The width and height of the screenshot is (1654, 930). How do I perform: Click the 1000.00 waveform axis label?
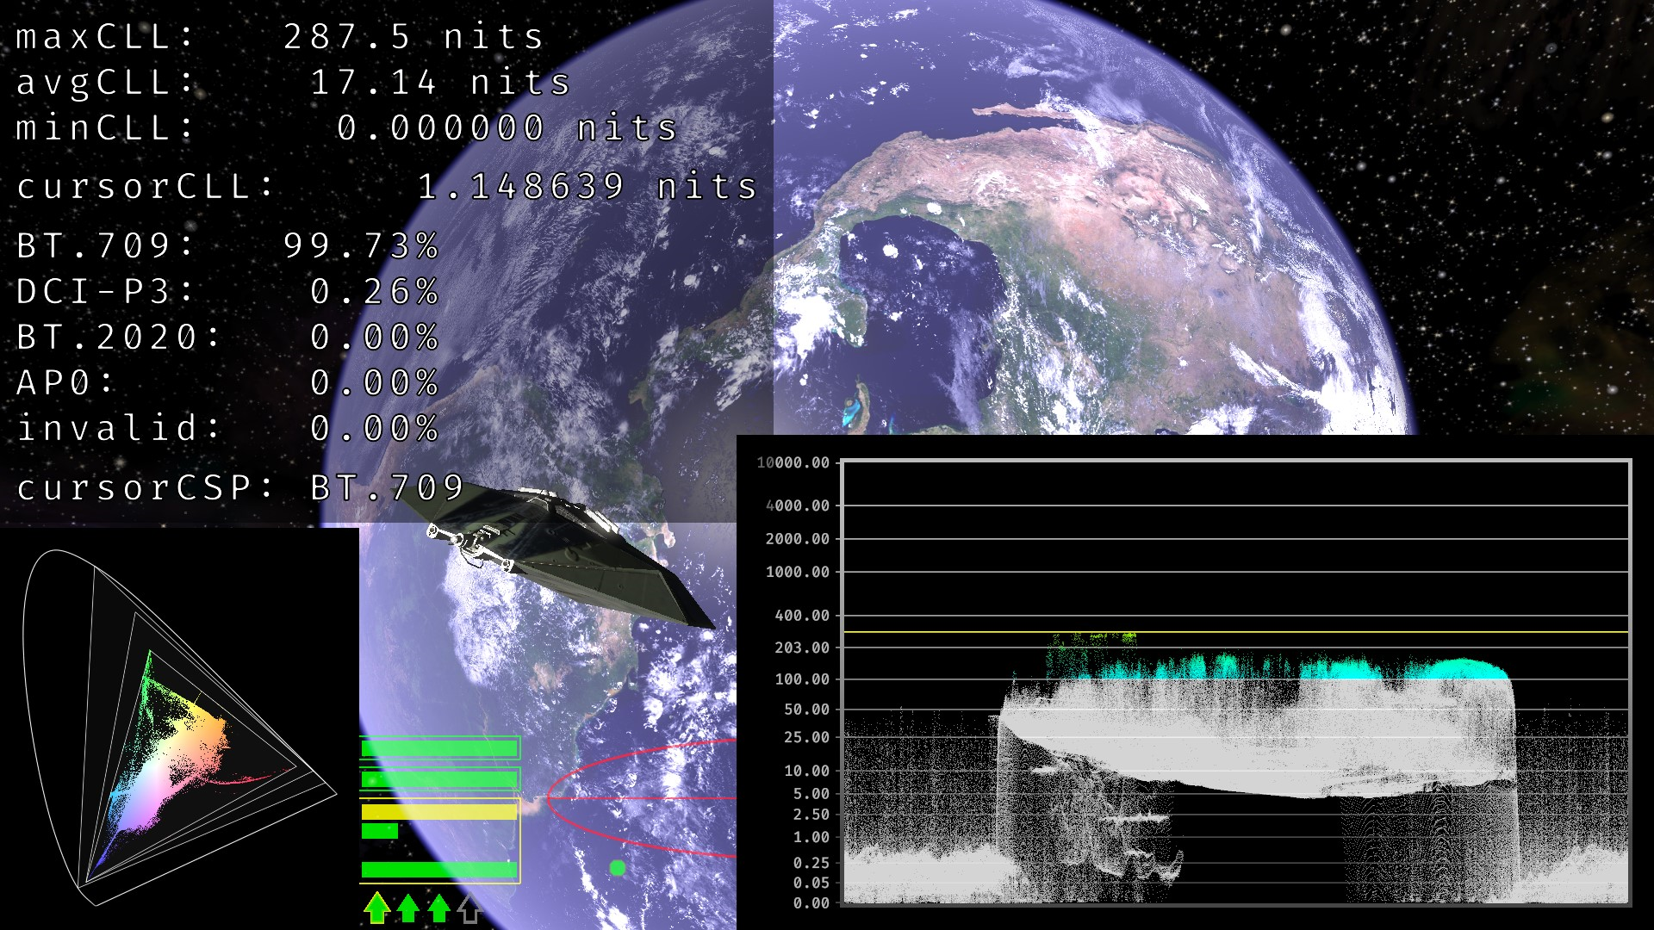798,572
